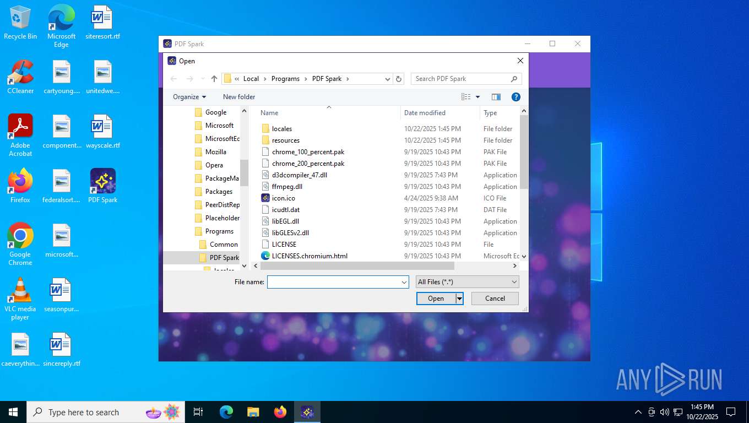Open PDF Spark desktop shortcut
Screen dimensions: 749x423
coord(102,186)
